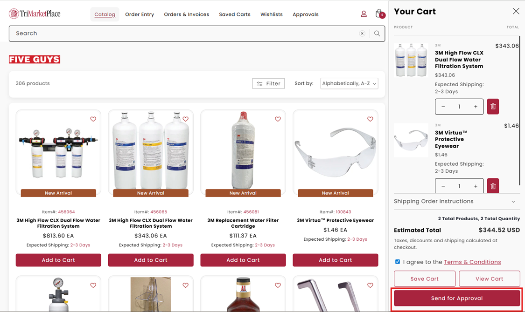525x312 pixels.
Task: Expand Shipping Order Instructions section
Action: pyautogui.click(x=457, y=202)
